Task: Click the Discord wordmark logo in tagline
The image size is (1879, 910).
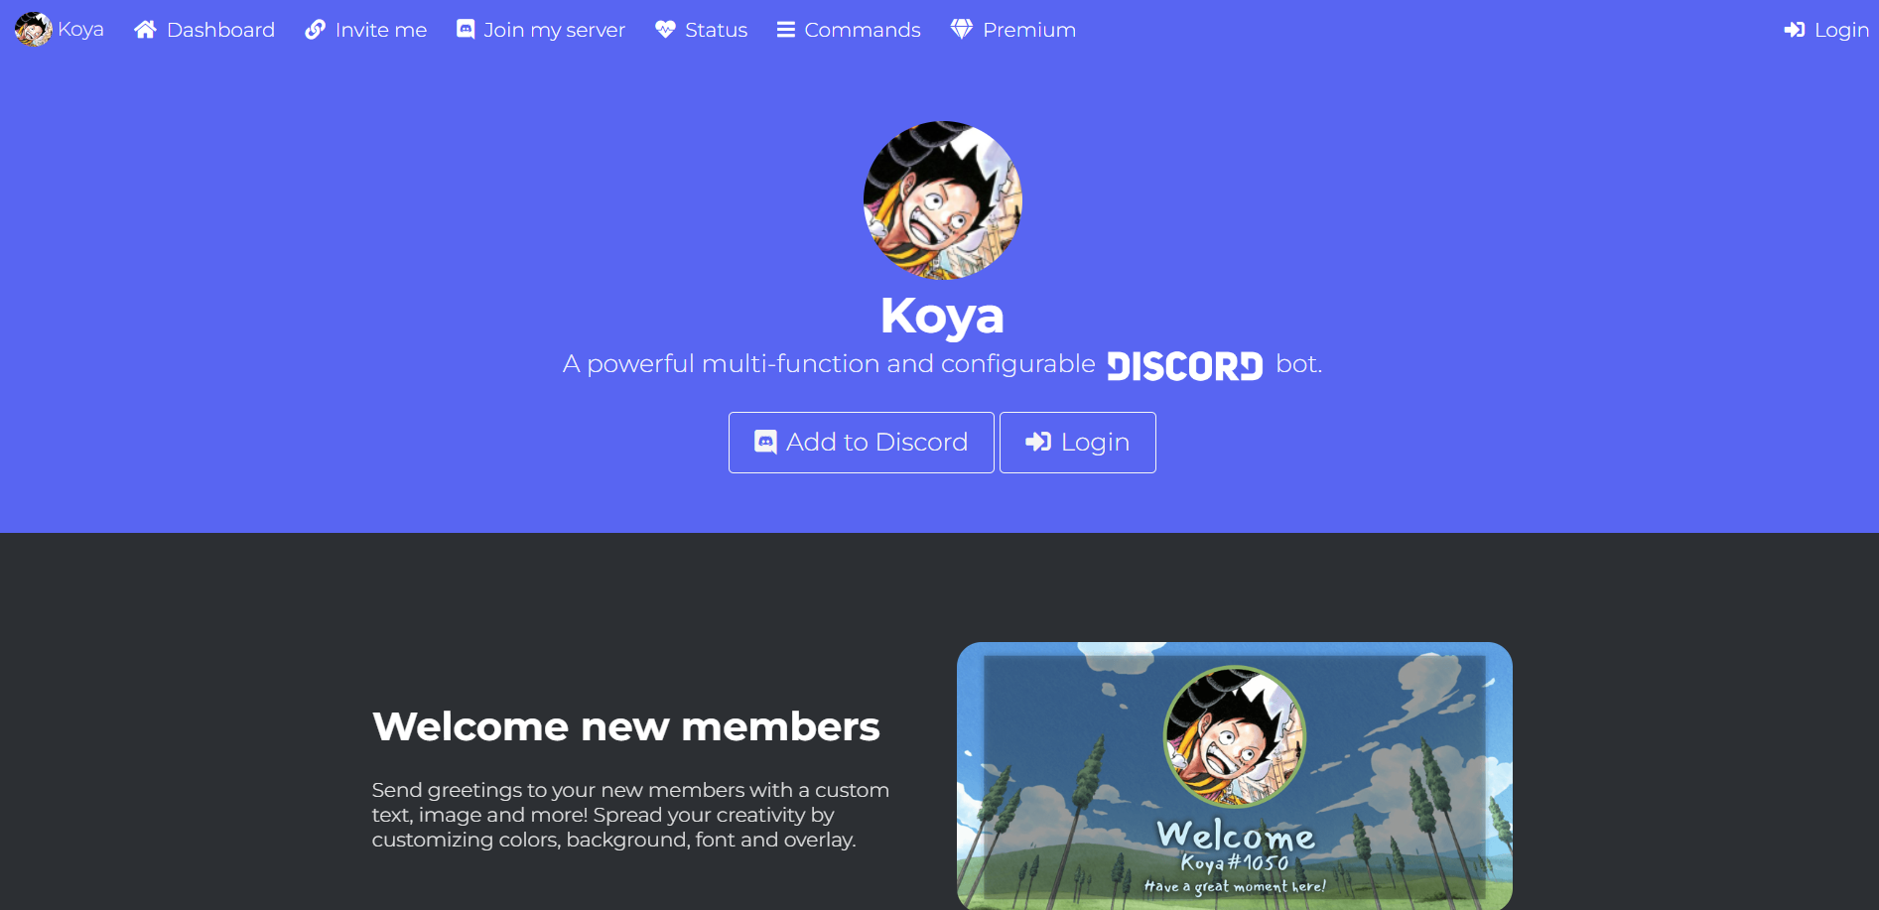Action: click(x=1185, y=366)
